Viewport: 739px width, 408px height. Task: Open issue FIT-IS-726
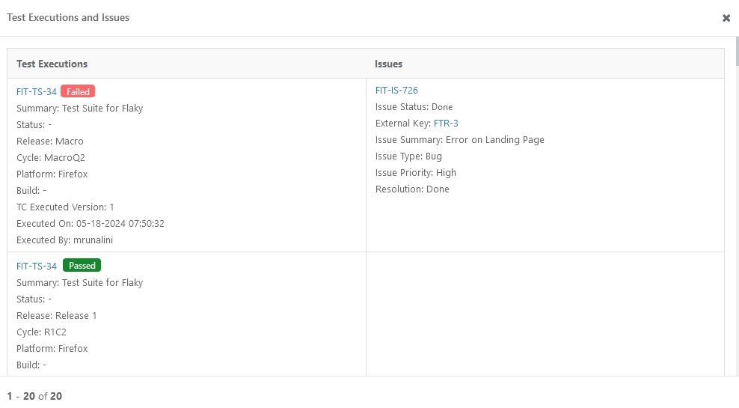click(396, 91)
